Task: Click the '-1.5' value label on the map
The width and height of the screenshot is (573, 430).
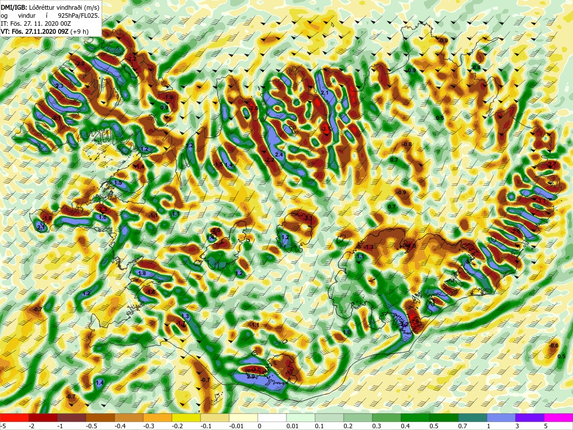Action: 218,165
